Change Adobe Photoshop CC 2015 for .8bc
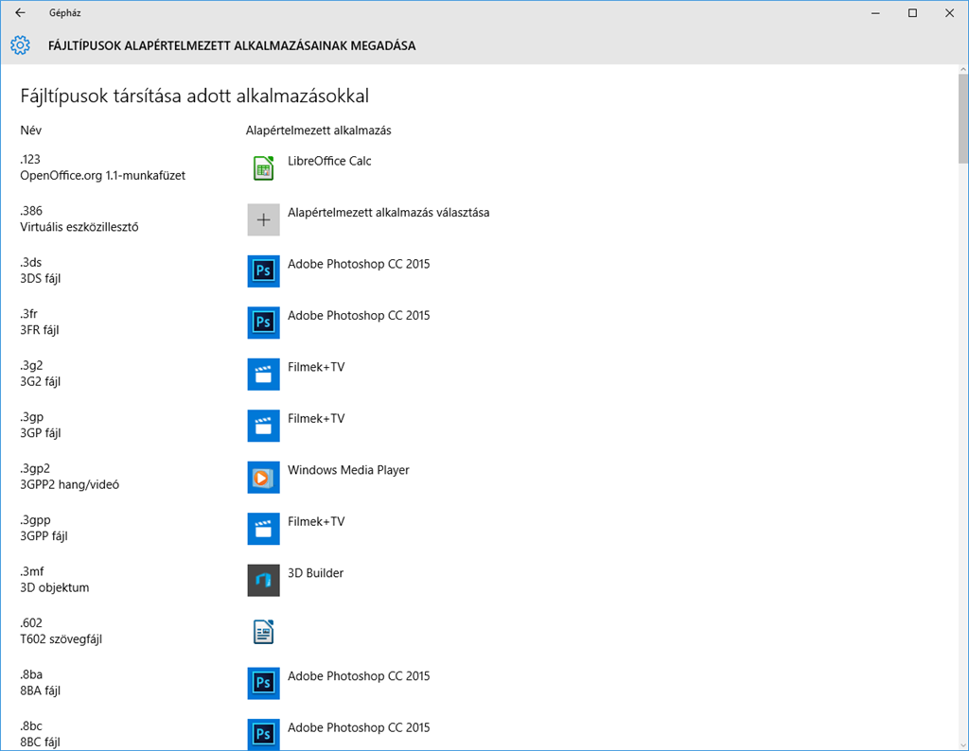 pyautogui.click(x=359, y=727)
